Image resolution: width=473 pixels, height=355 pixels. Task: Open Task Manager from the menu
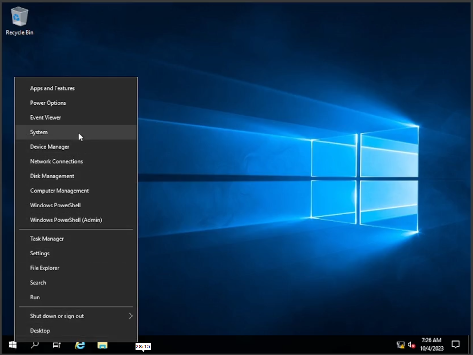[47, 239]
